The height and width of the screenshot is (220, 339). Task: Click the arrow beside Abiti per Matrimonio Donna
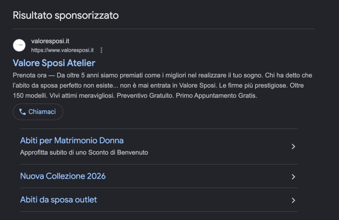click(293, 147)
